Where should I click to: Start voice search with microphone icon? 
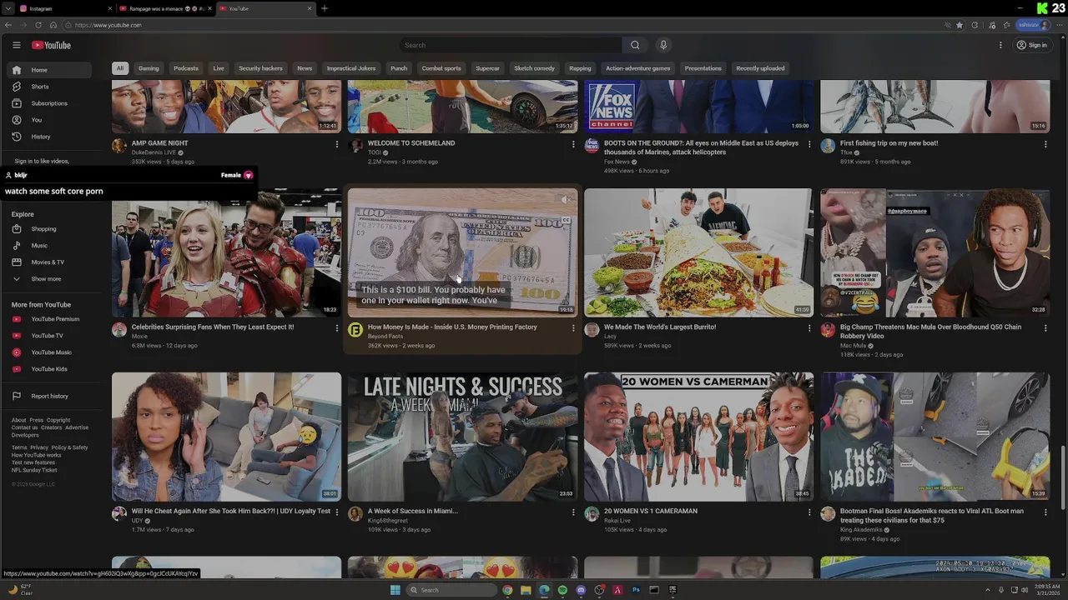(x=663, y=45)
